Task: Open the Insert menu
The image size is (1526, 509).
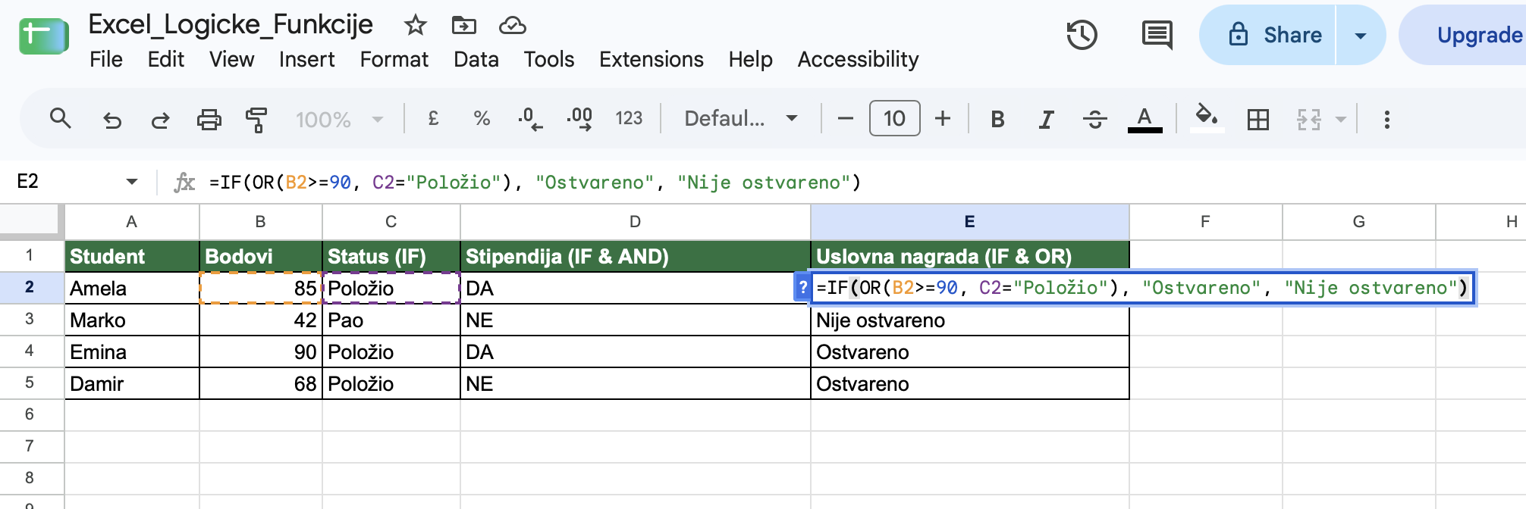Action: click(306, 59)
